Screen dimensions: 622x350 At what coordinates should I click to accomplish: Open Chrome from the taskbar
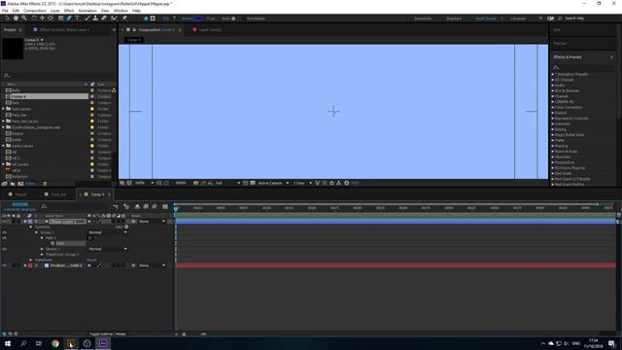pyautogui.click(x=55, y=343)
